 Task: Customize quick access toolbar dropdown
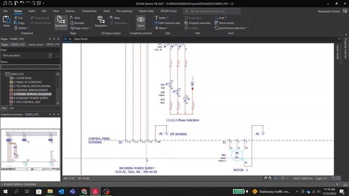tap(43, 3)
